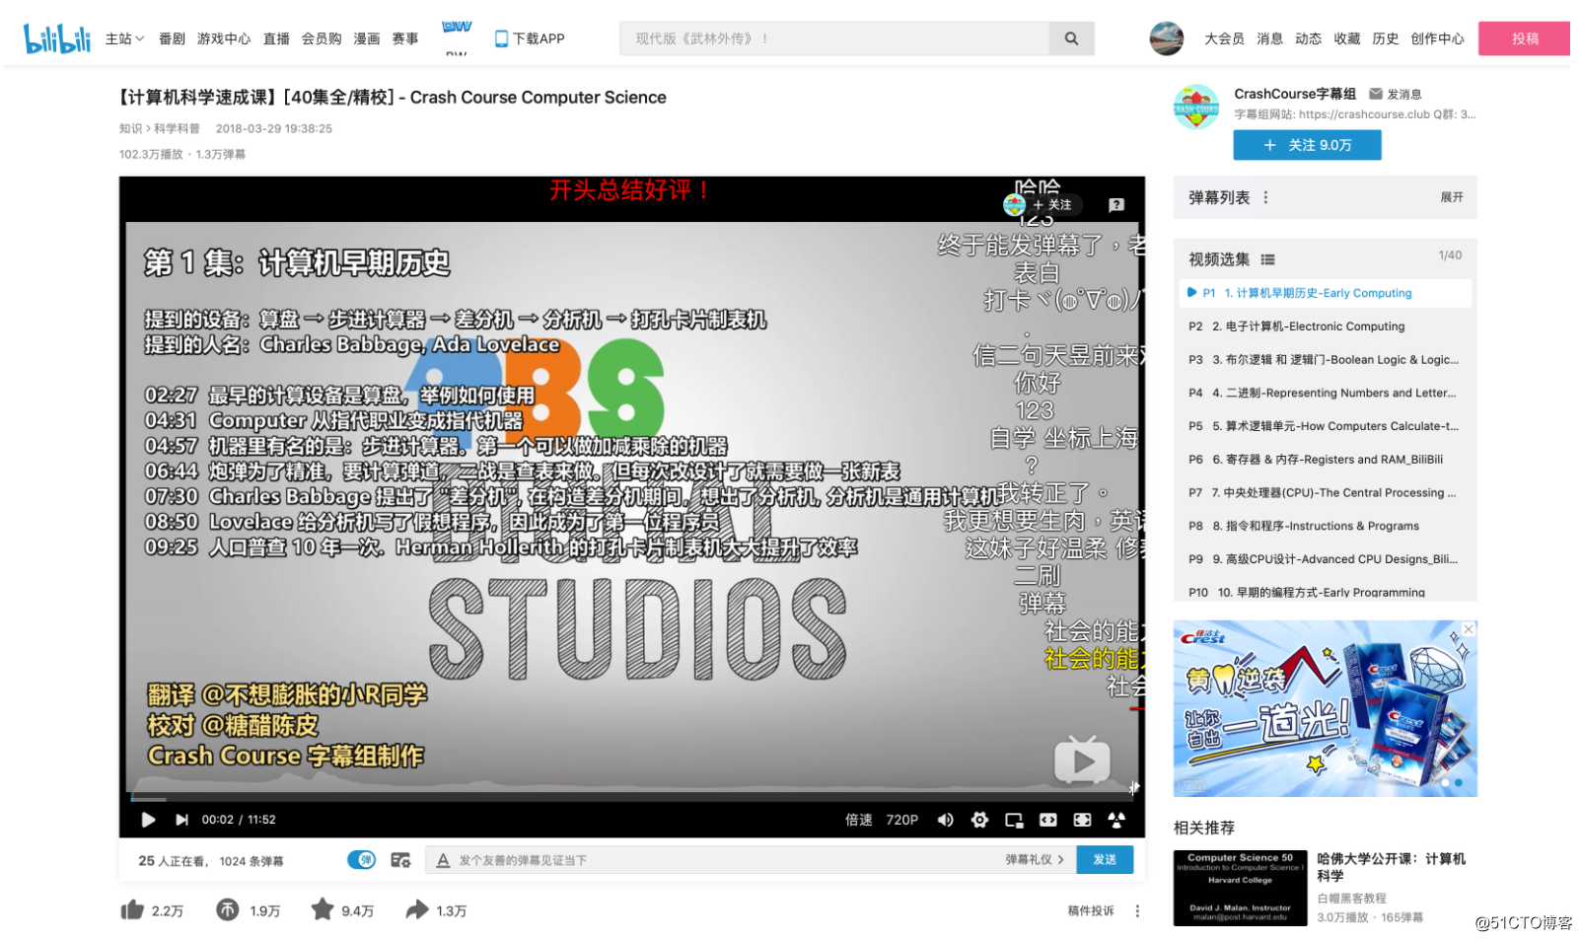Open the 哈佛大学公开课 video title
Viewport: 1582px width, 941px height.
[x=1391, y=867]
